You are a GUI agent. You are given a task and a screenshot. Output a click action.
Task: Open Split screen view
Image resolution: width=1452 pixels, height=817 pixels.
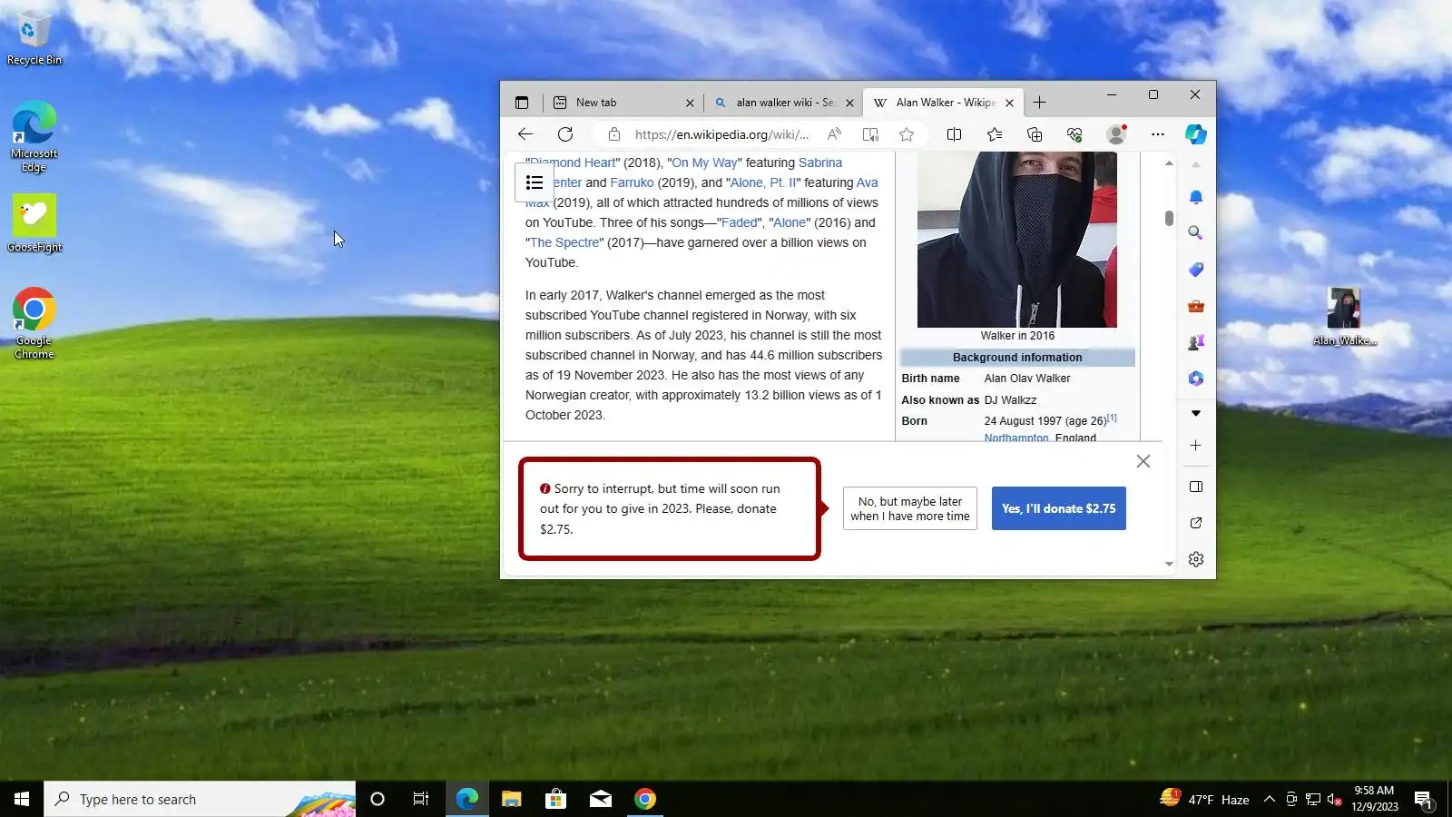click(x=954, y=134)
